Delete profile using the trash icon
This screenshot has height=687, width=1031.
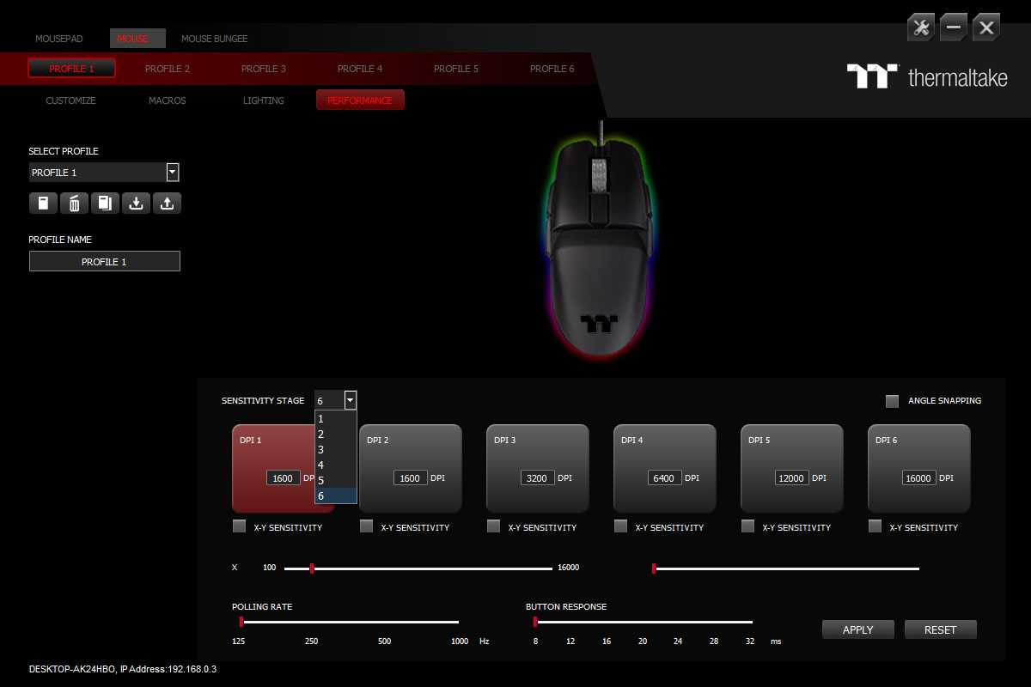click(74, 204)
